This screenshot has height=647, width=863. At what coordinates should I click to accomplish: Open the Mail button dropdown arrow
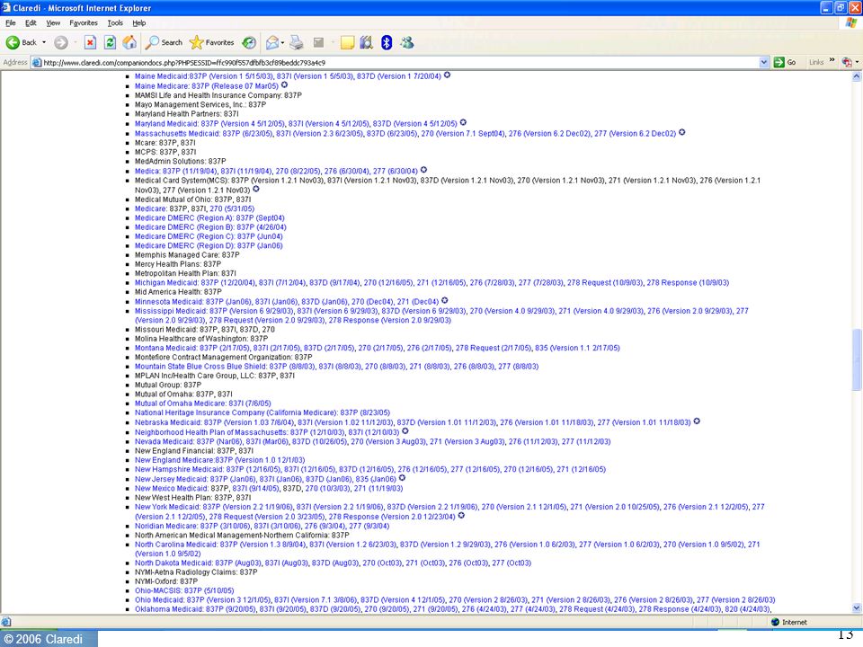282,42
